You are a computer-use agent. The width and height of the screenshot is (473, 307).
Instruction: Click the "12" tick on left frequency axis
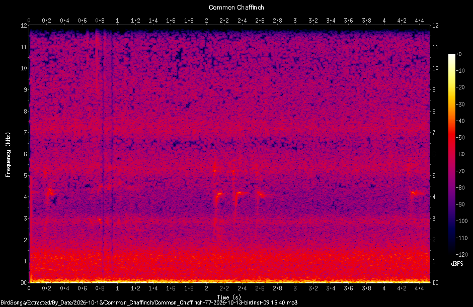pos(24,26)
